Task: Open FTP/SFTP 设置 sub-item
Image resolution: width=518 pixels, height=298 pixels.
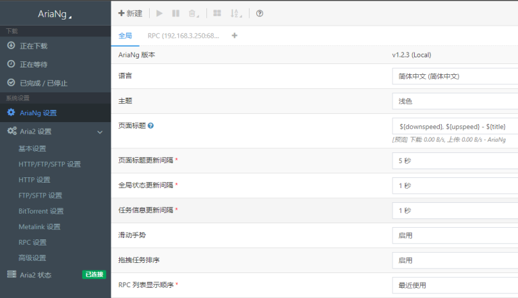Action: pyautogui.click(x=40, y=196)
